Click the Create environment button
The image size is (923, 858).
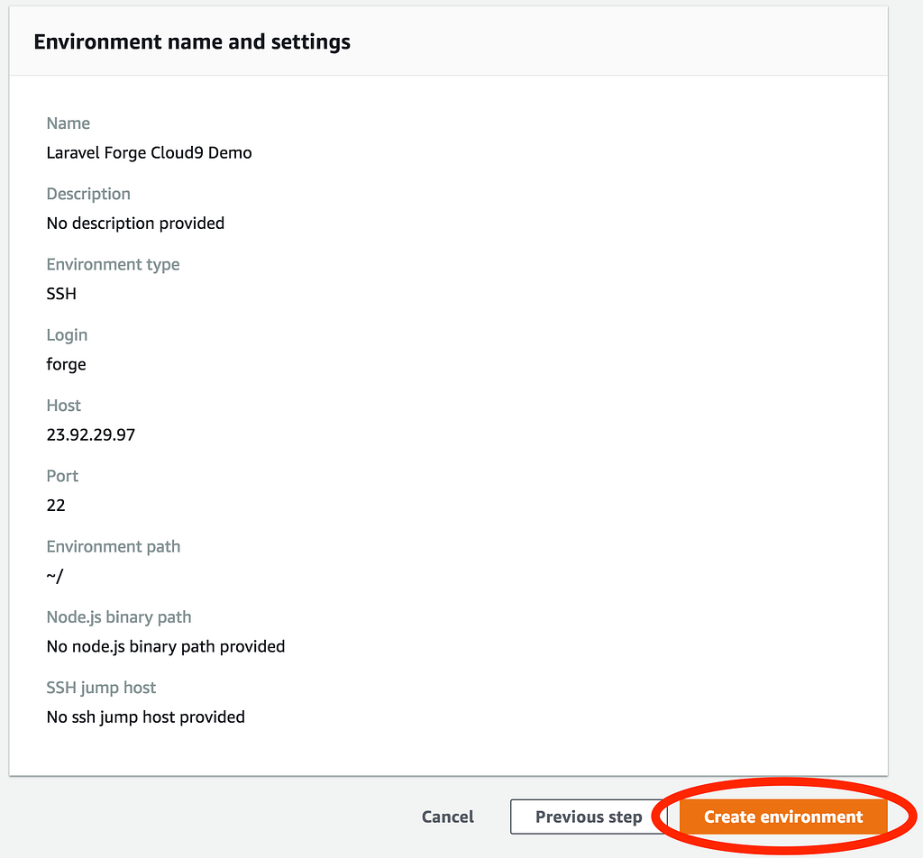(x=782, y=817)
